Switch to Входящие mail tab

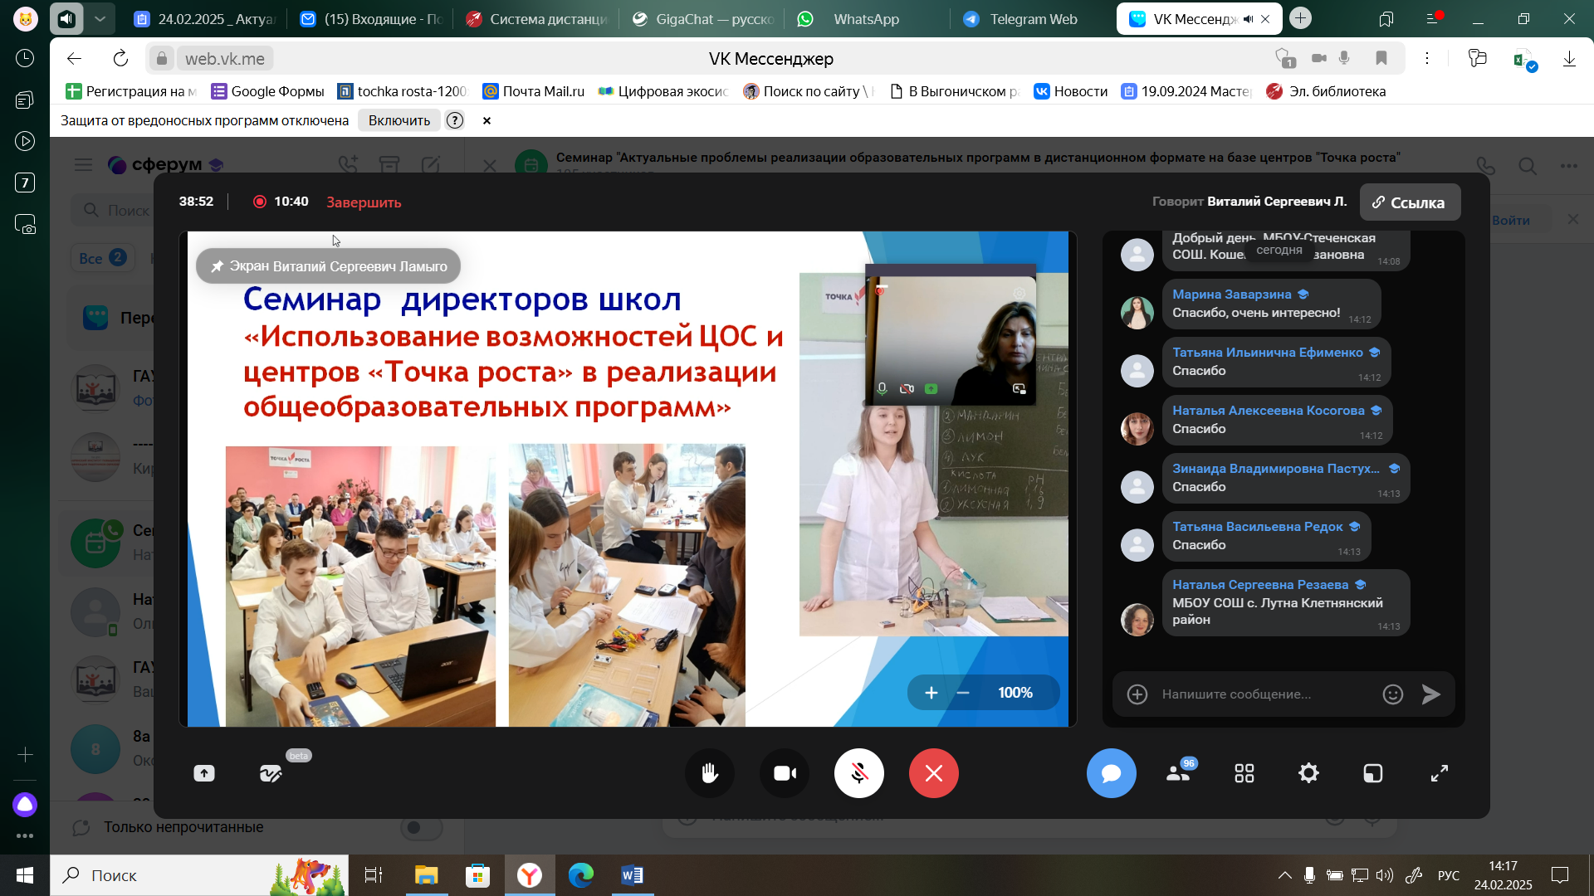tap(370, 19)
